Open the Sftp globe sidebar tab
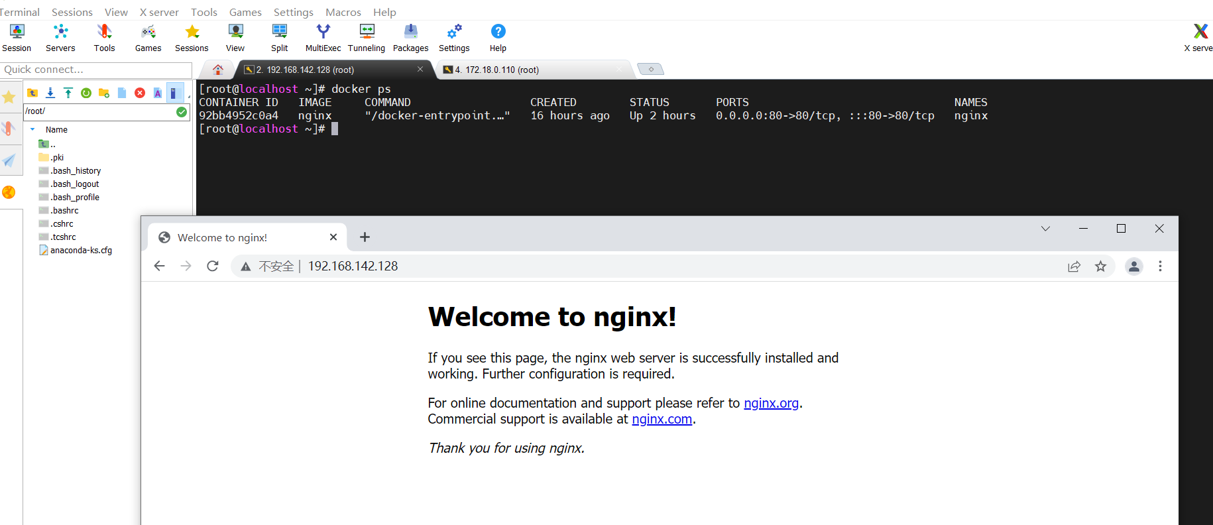Screen dimensions: 1213x525 pos(9,192)
